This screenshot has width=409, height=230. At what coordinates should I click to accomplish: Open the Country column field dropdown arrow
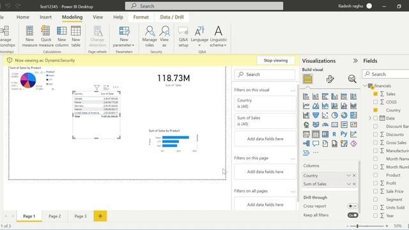(x=348, y=176)
